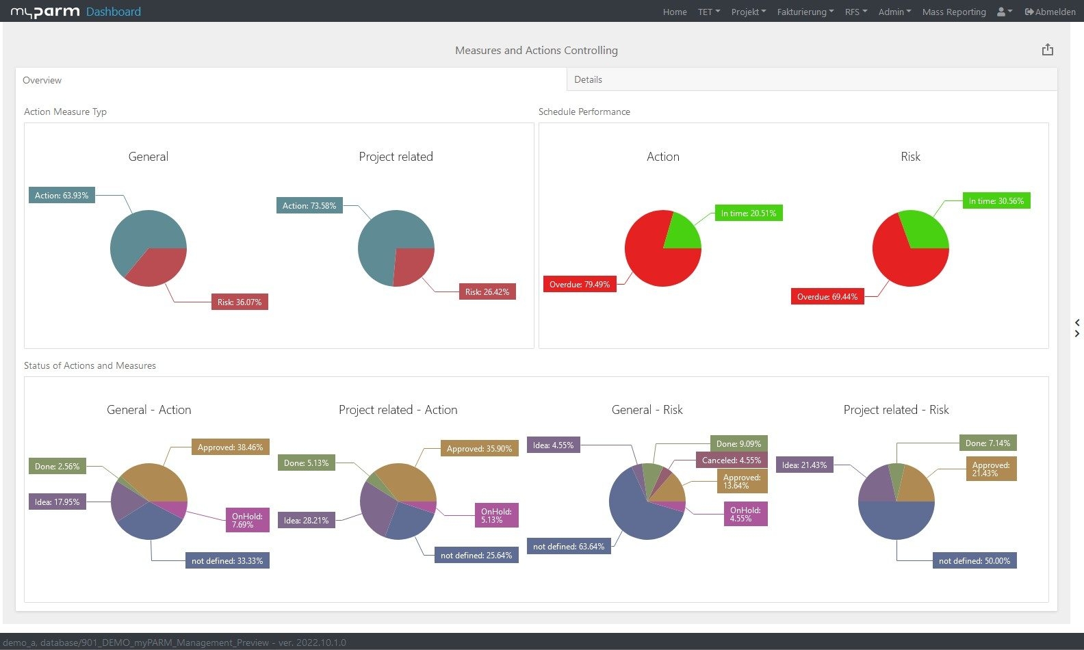Click the 'Overdue: 79.49%' label

coord(580,284)
